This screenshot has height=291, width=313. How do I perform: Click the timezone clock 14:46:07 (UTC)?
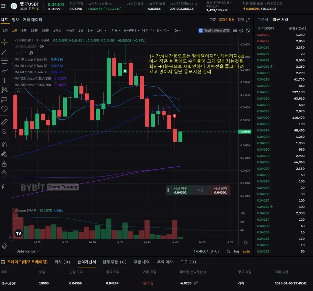(206, 251)
